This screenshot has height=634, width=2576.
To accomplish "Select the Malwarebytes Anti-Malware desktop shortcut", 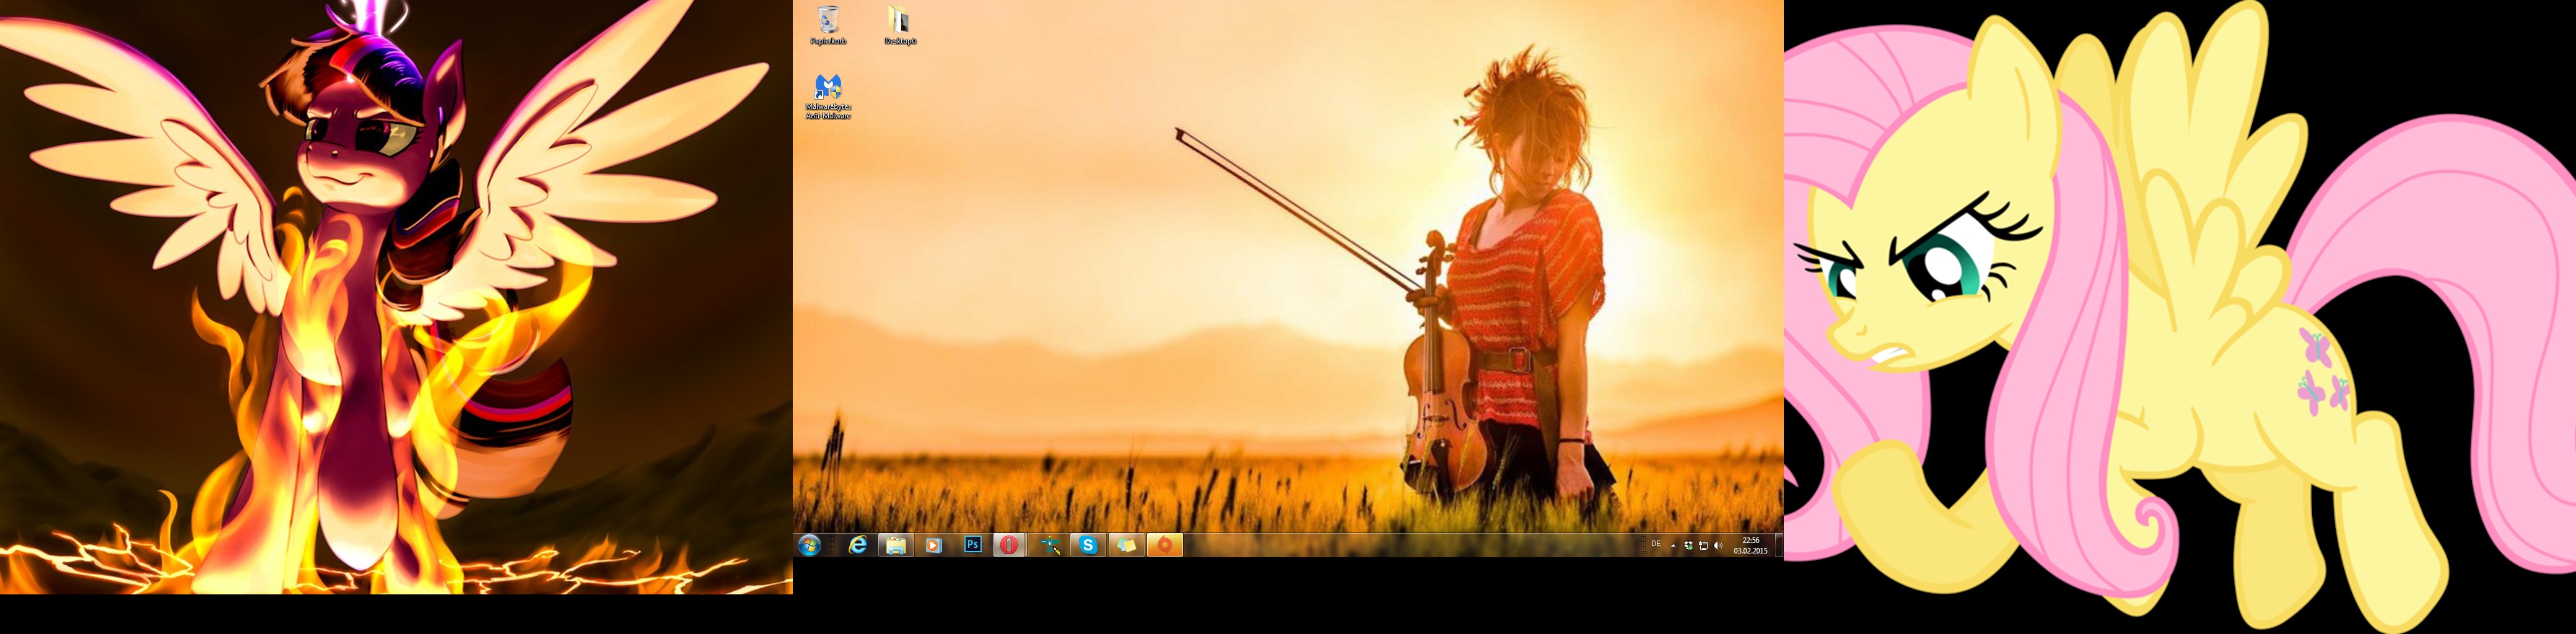I will (828, 97).
